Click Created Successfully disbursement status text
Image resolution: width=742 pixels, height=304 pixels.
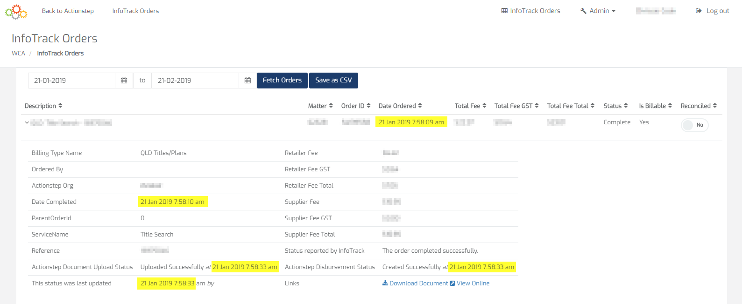click(411, 267)
